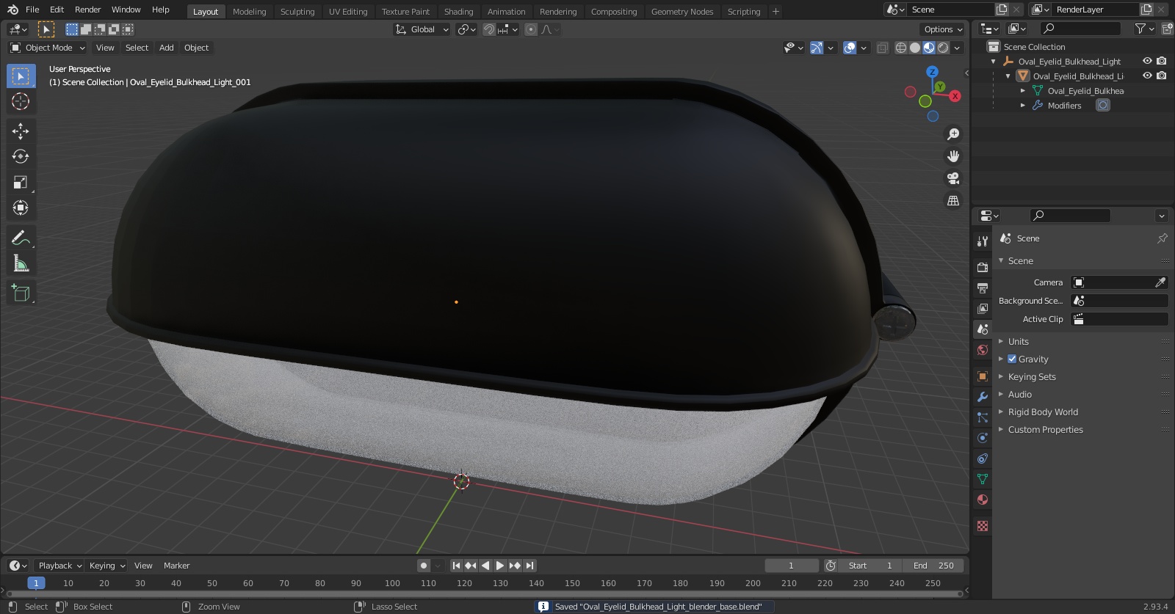
Task: Toggle the Gravity checkbox
Action: click(x=1012, y=359)
